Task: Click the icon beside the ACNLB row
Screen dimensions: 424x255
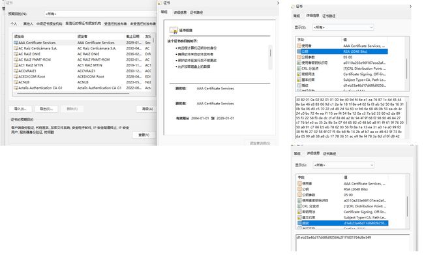Action: tap(16, 82)
